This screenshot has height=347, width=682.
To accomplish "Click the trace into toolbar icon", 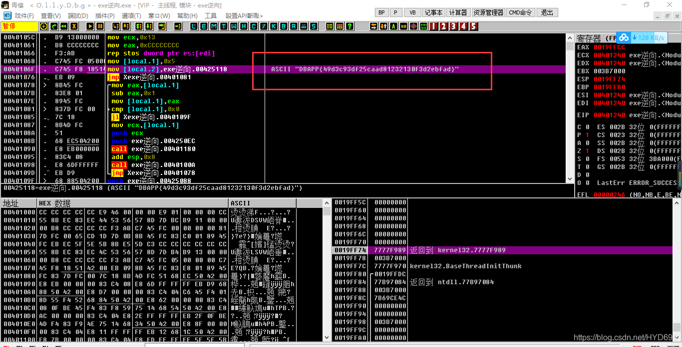I will (x=138, y=26).
